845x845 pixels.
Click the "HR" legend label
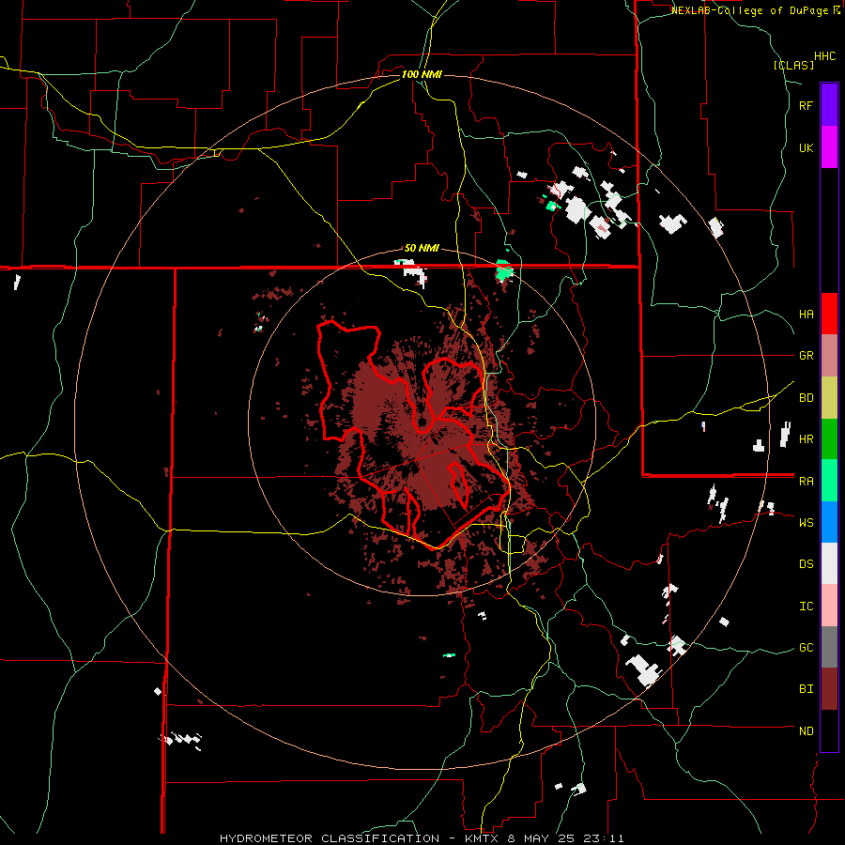tap(807, 439)
